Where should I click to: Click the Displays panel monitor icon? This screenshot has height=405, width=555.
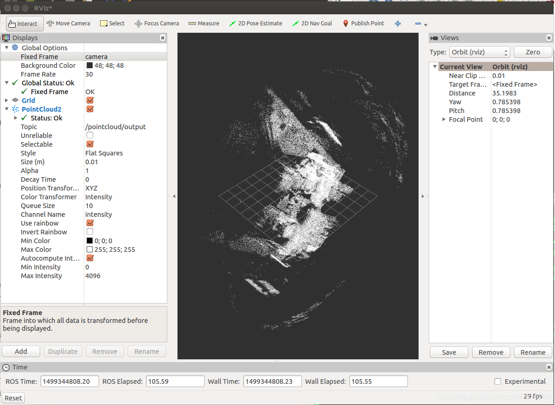(6, 38)
